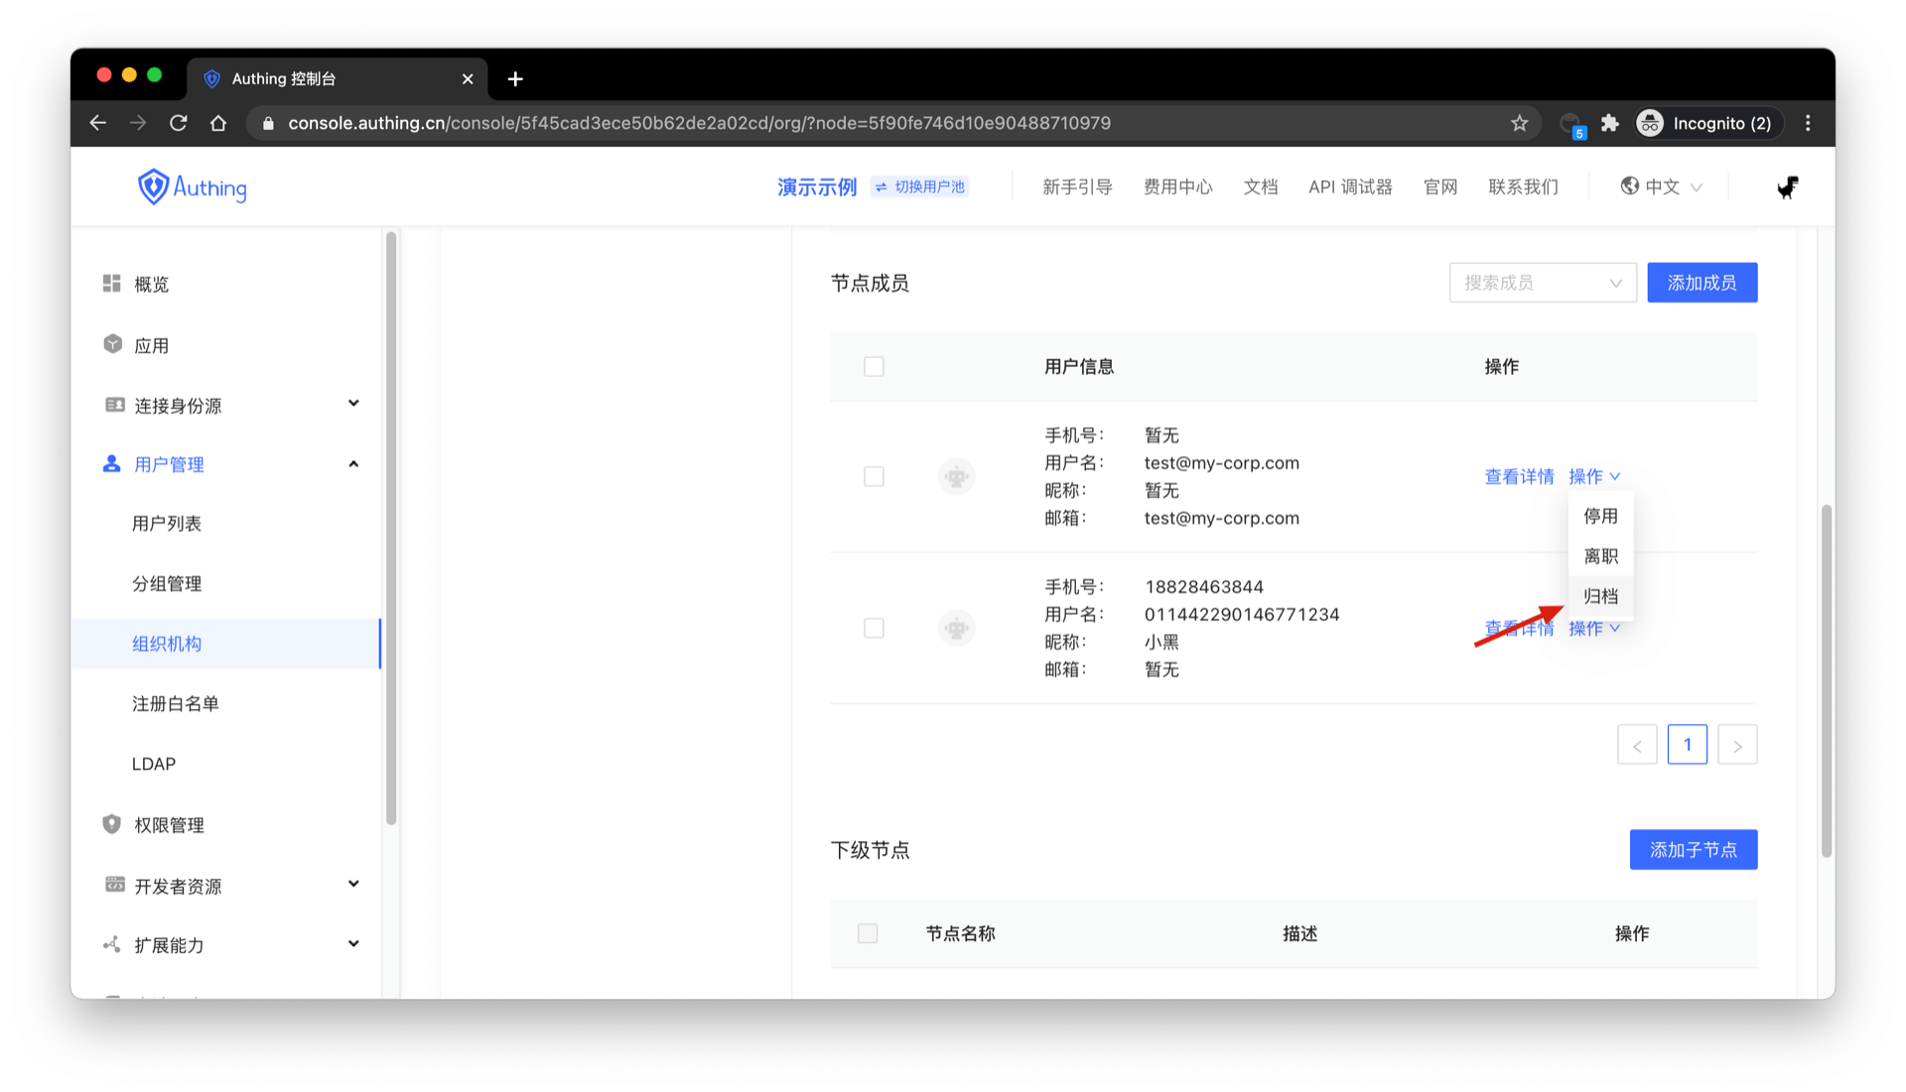Click the 添加成员 button
1906x1092 pixels.
pyautogui.click(x=1702, y=283)
